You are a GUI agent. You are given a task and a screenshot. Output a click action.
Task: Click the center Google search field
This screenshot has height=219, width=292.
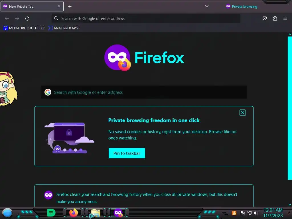[144, 92]
